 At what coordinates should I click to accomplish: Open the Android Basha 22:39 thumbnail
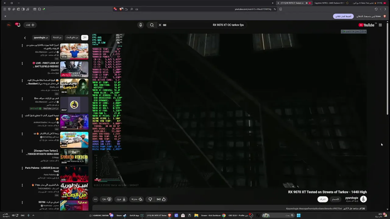[74, 122]
